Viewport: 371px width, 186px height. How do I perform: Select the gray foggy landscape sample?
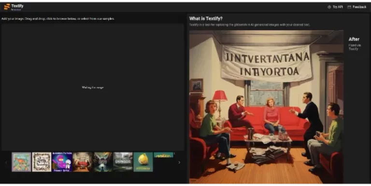[x=123, y=162]
